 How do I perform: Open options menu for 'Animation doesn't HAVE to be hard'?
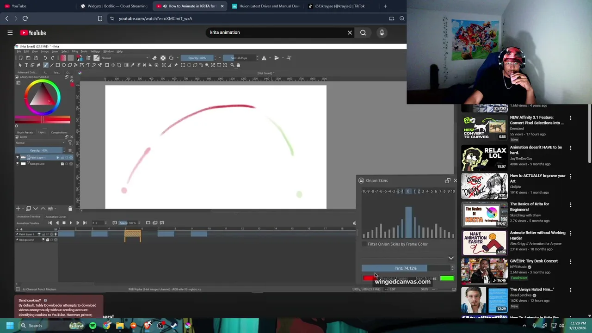pyautogui.click(x=570, y=148)
